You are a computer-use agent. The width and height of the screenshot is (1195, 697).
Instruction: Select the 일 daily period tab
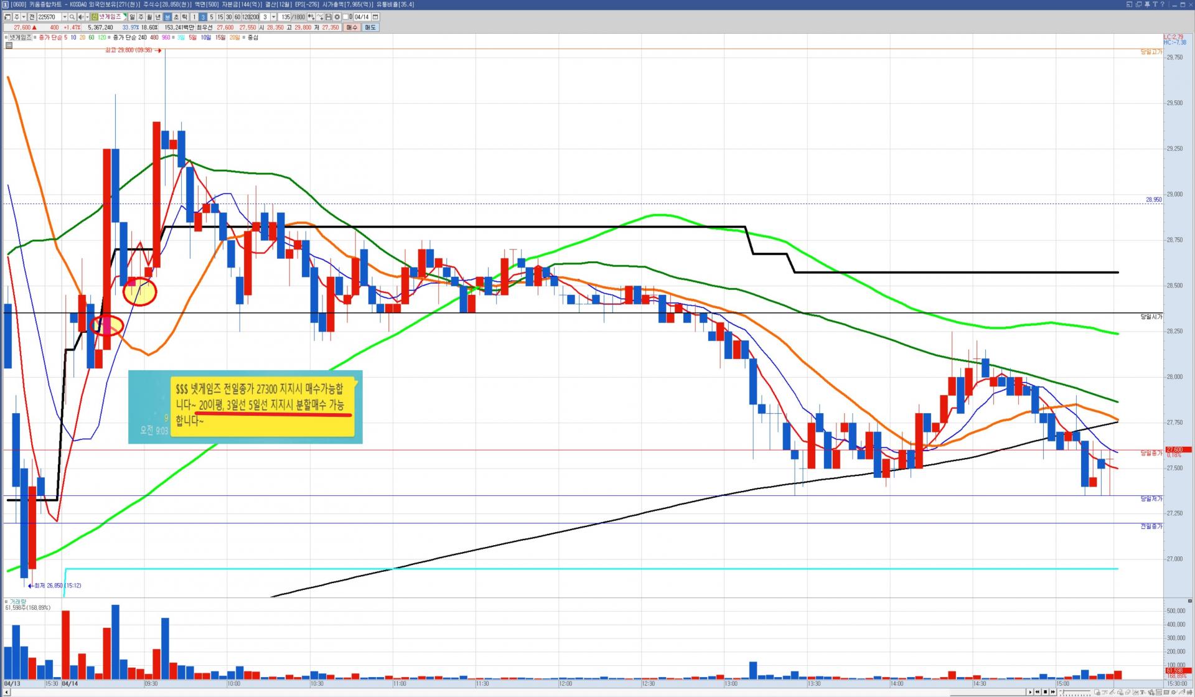[x=132, y=17]
